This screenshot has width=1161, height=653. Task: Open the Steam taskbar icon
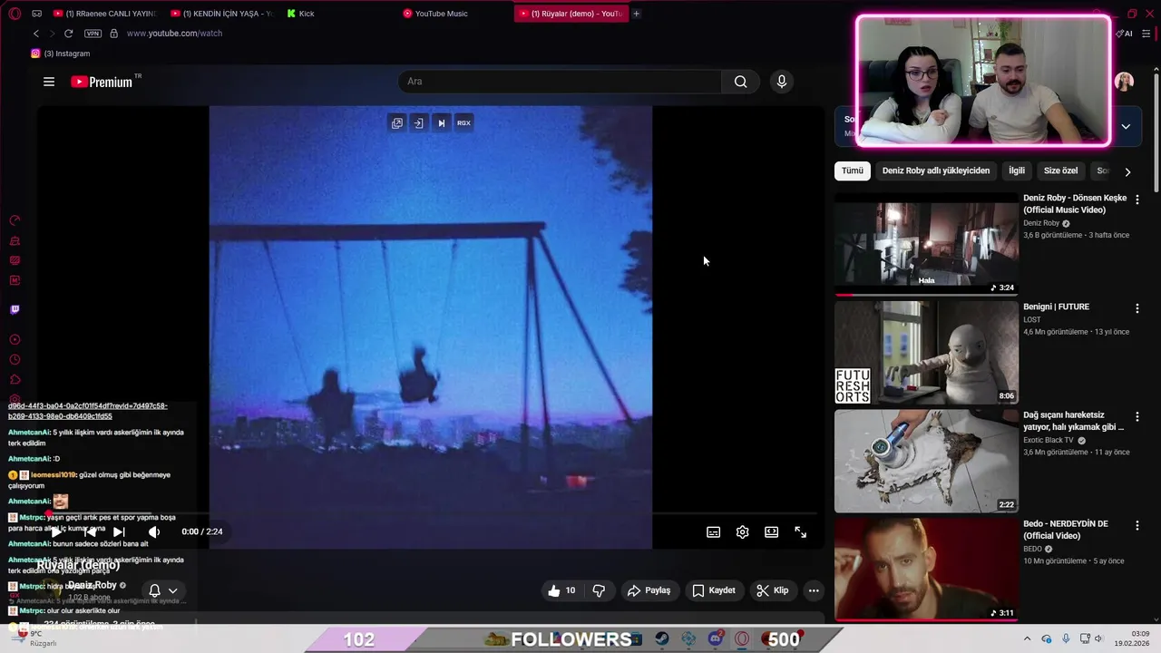[x=662, y=639]
